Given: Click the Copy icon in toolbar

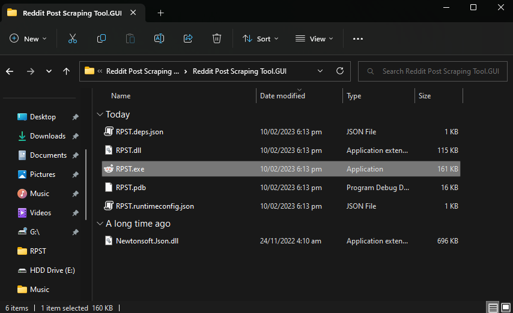Looking at the screenshot, I should [x=102, y=38].
